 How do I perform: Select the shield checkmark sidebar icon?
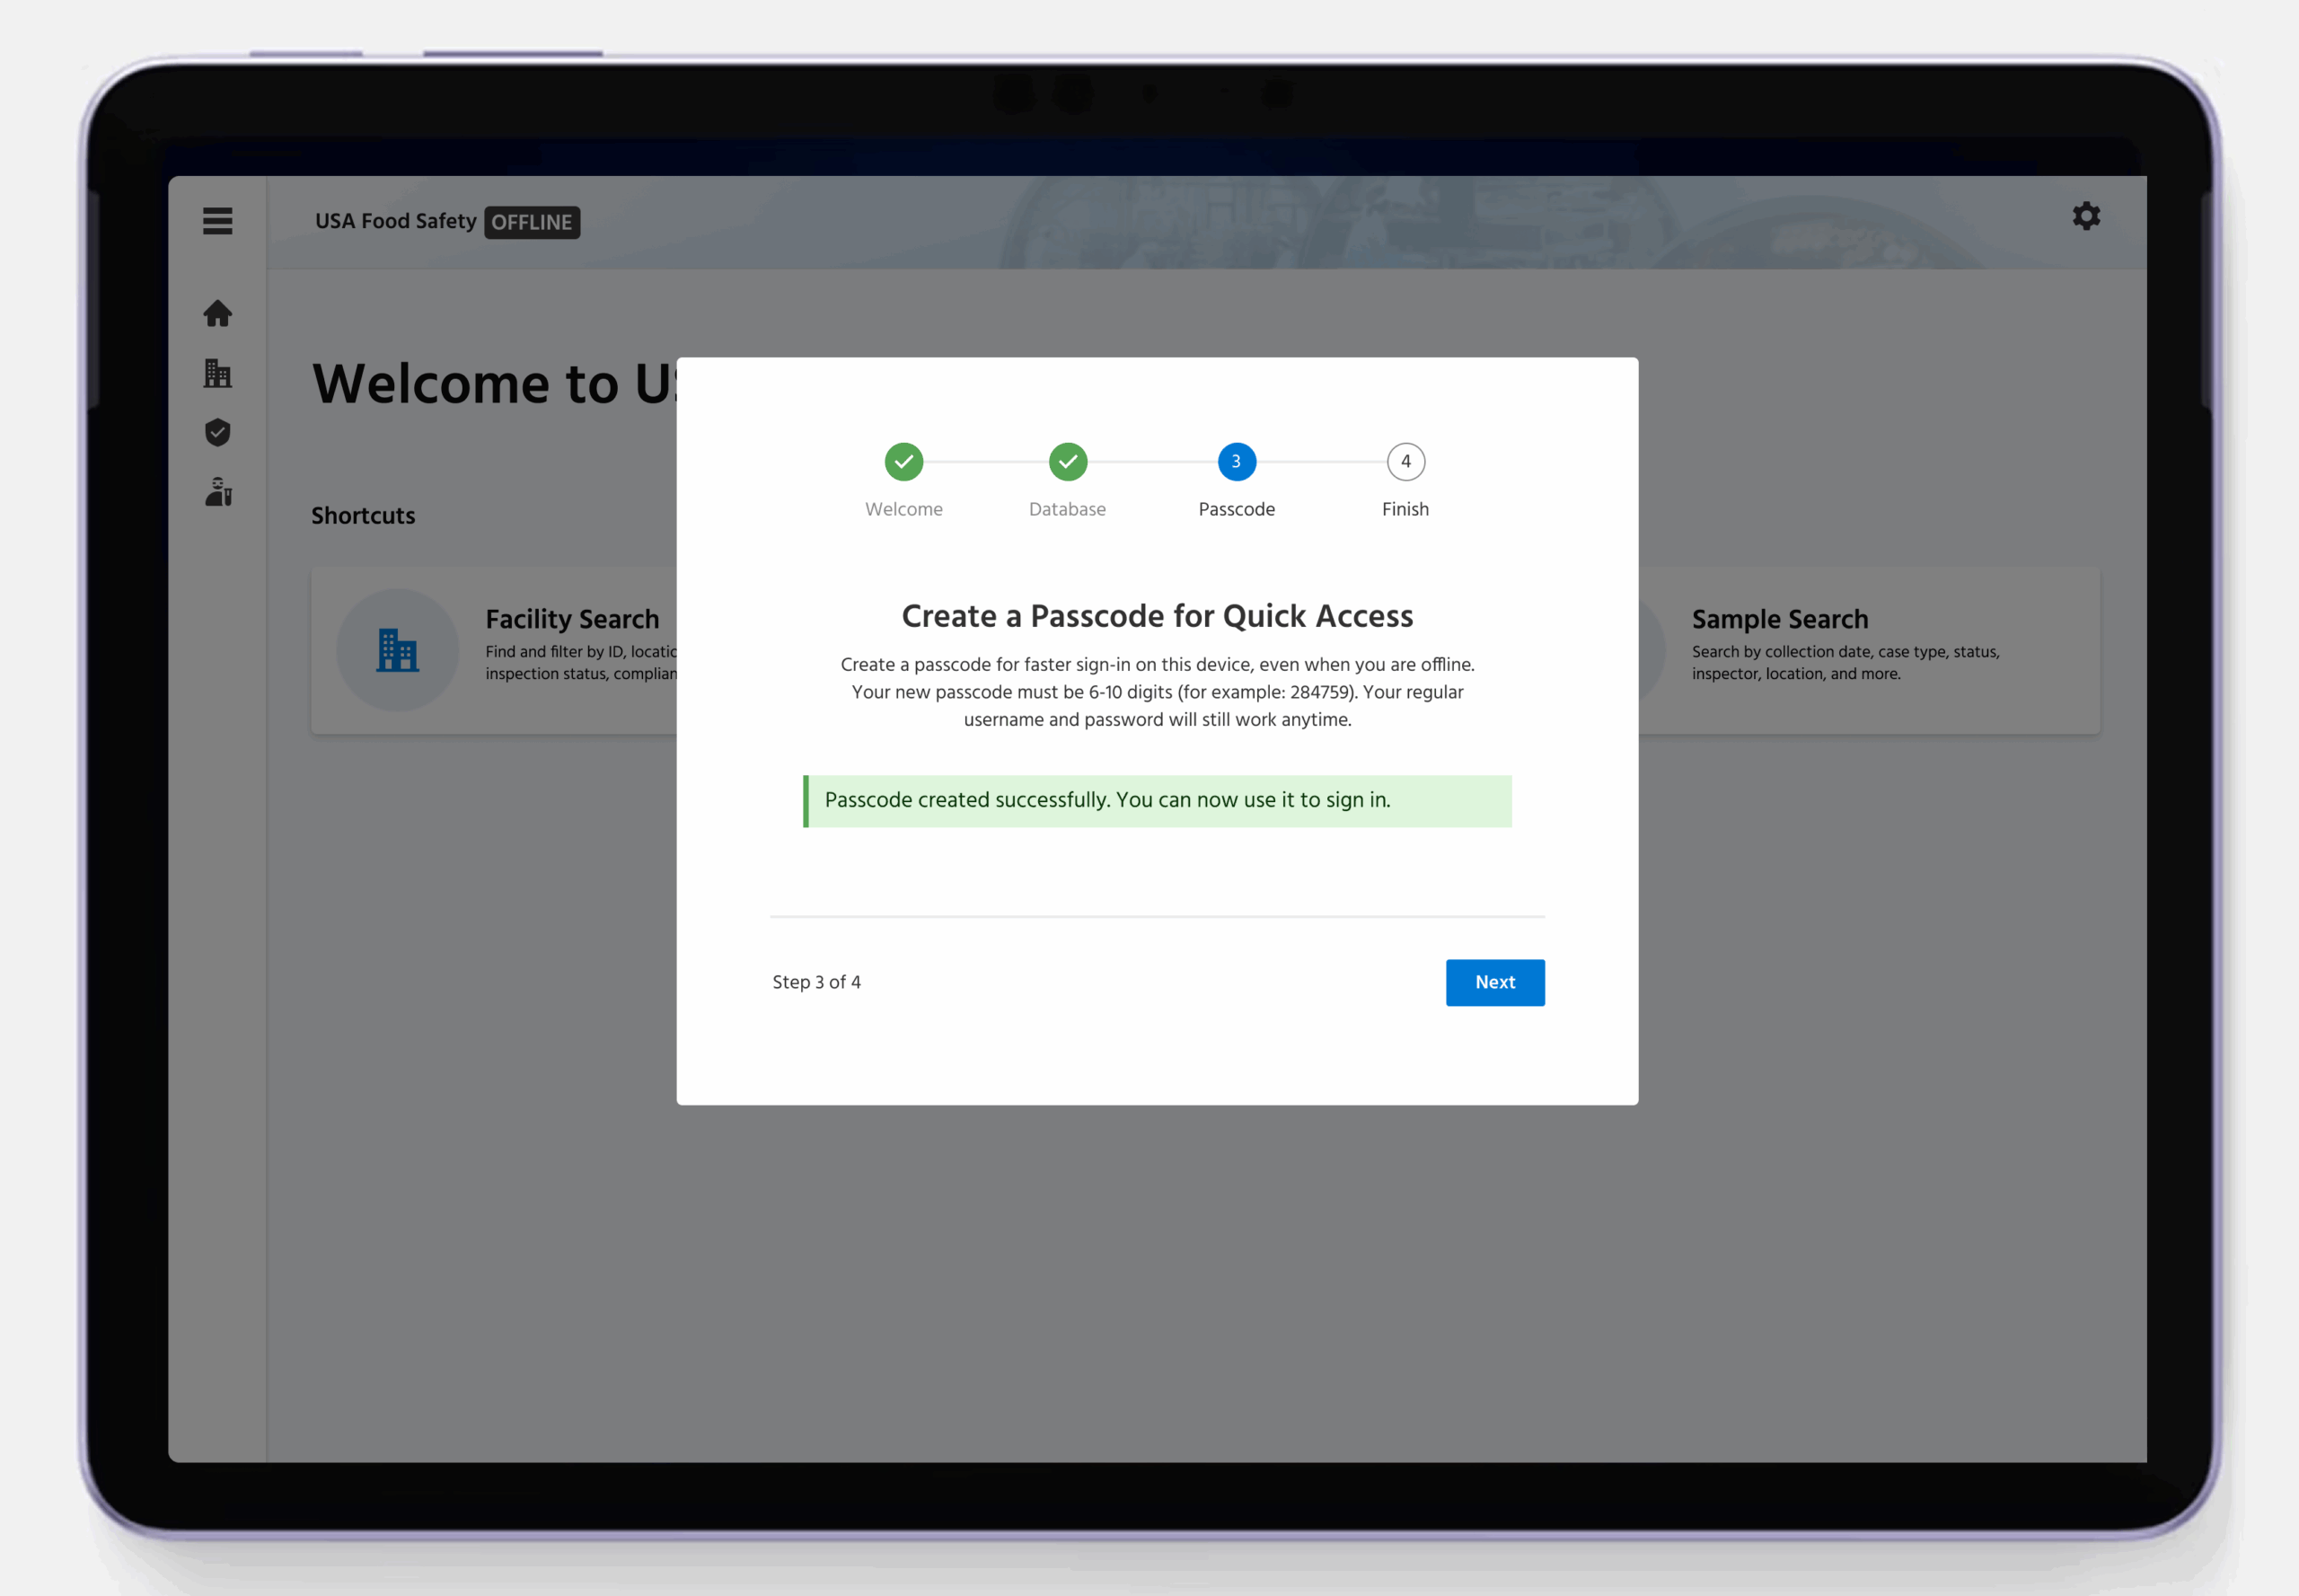[x=217, y=432]
